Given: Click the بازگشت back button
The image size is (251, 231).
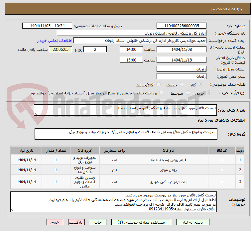Looking at the screenshot, I should click(x=76, y=222).
